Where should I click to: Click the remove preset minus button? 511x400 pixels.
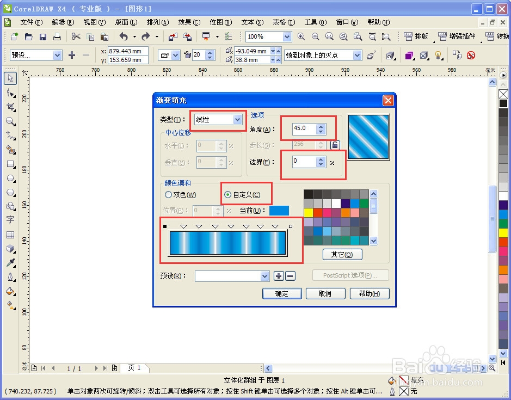click(x=291, y=276)
